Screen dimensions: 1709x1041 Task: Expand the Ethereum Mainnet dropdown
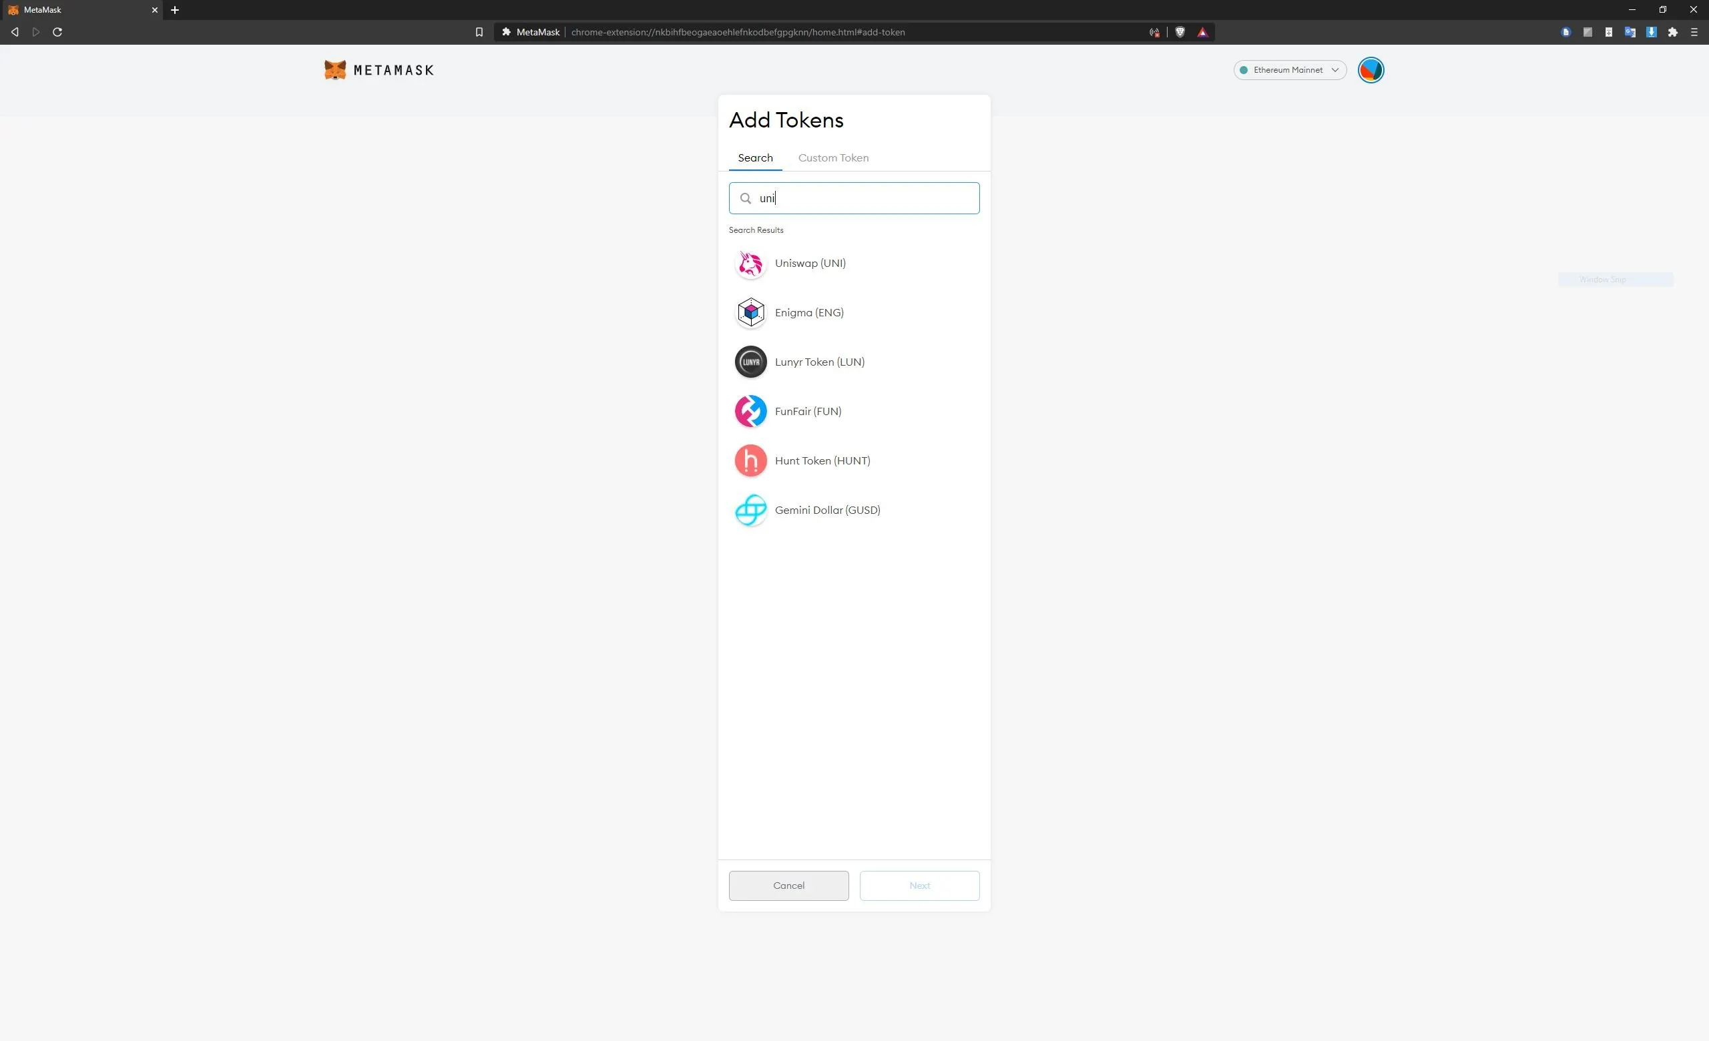tap(1288, 69)
